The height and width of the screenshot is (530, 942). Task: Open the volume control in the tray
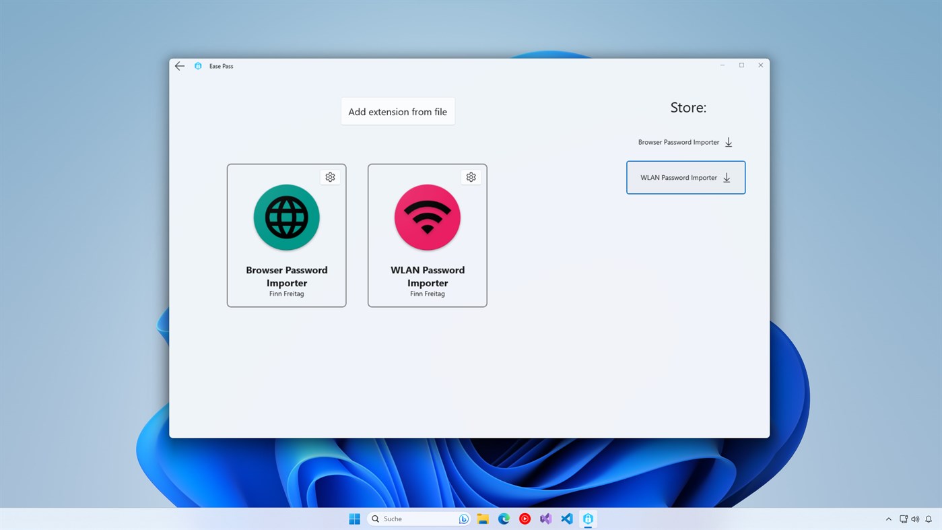915,519
